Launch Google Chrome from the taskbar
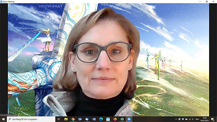Screen dimensions: 217x122 [73, 119]
